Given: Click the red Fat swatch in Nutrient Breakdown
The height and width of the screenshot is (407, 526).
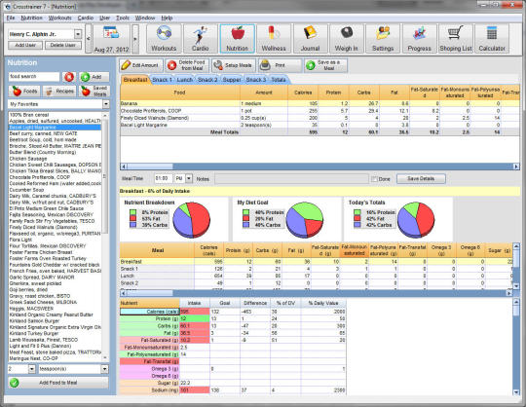Looking at the screenshot, I should coord(133,218).
